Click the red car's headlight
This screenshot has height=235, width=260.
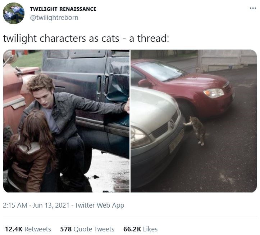point(214,93)
